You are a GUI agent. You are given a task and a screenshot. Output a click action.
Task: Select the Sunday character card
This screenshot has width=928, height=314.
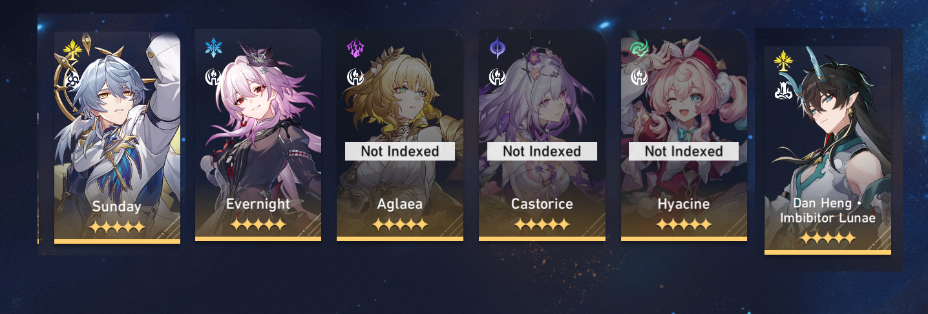117,138
